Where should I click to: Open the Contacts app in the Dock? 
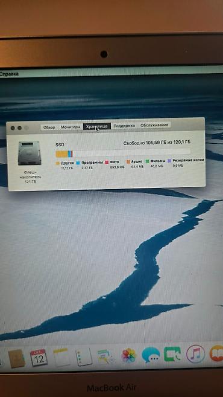[17, 358]
